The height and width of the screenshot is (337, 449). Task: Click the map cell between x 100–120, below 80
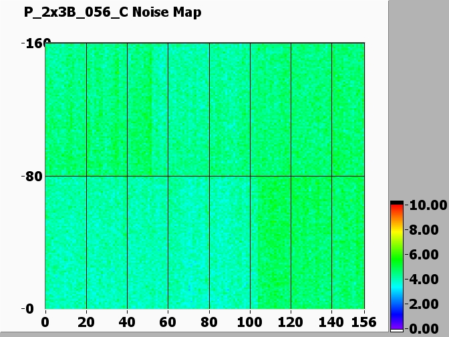(x=270, y=242)
